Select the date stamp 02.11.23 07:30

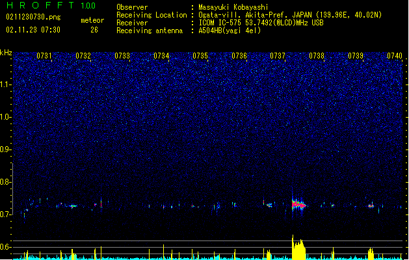[33, 30]
